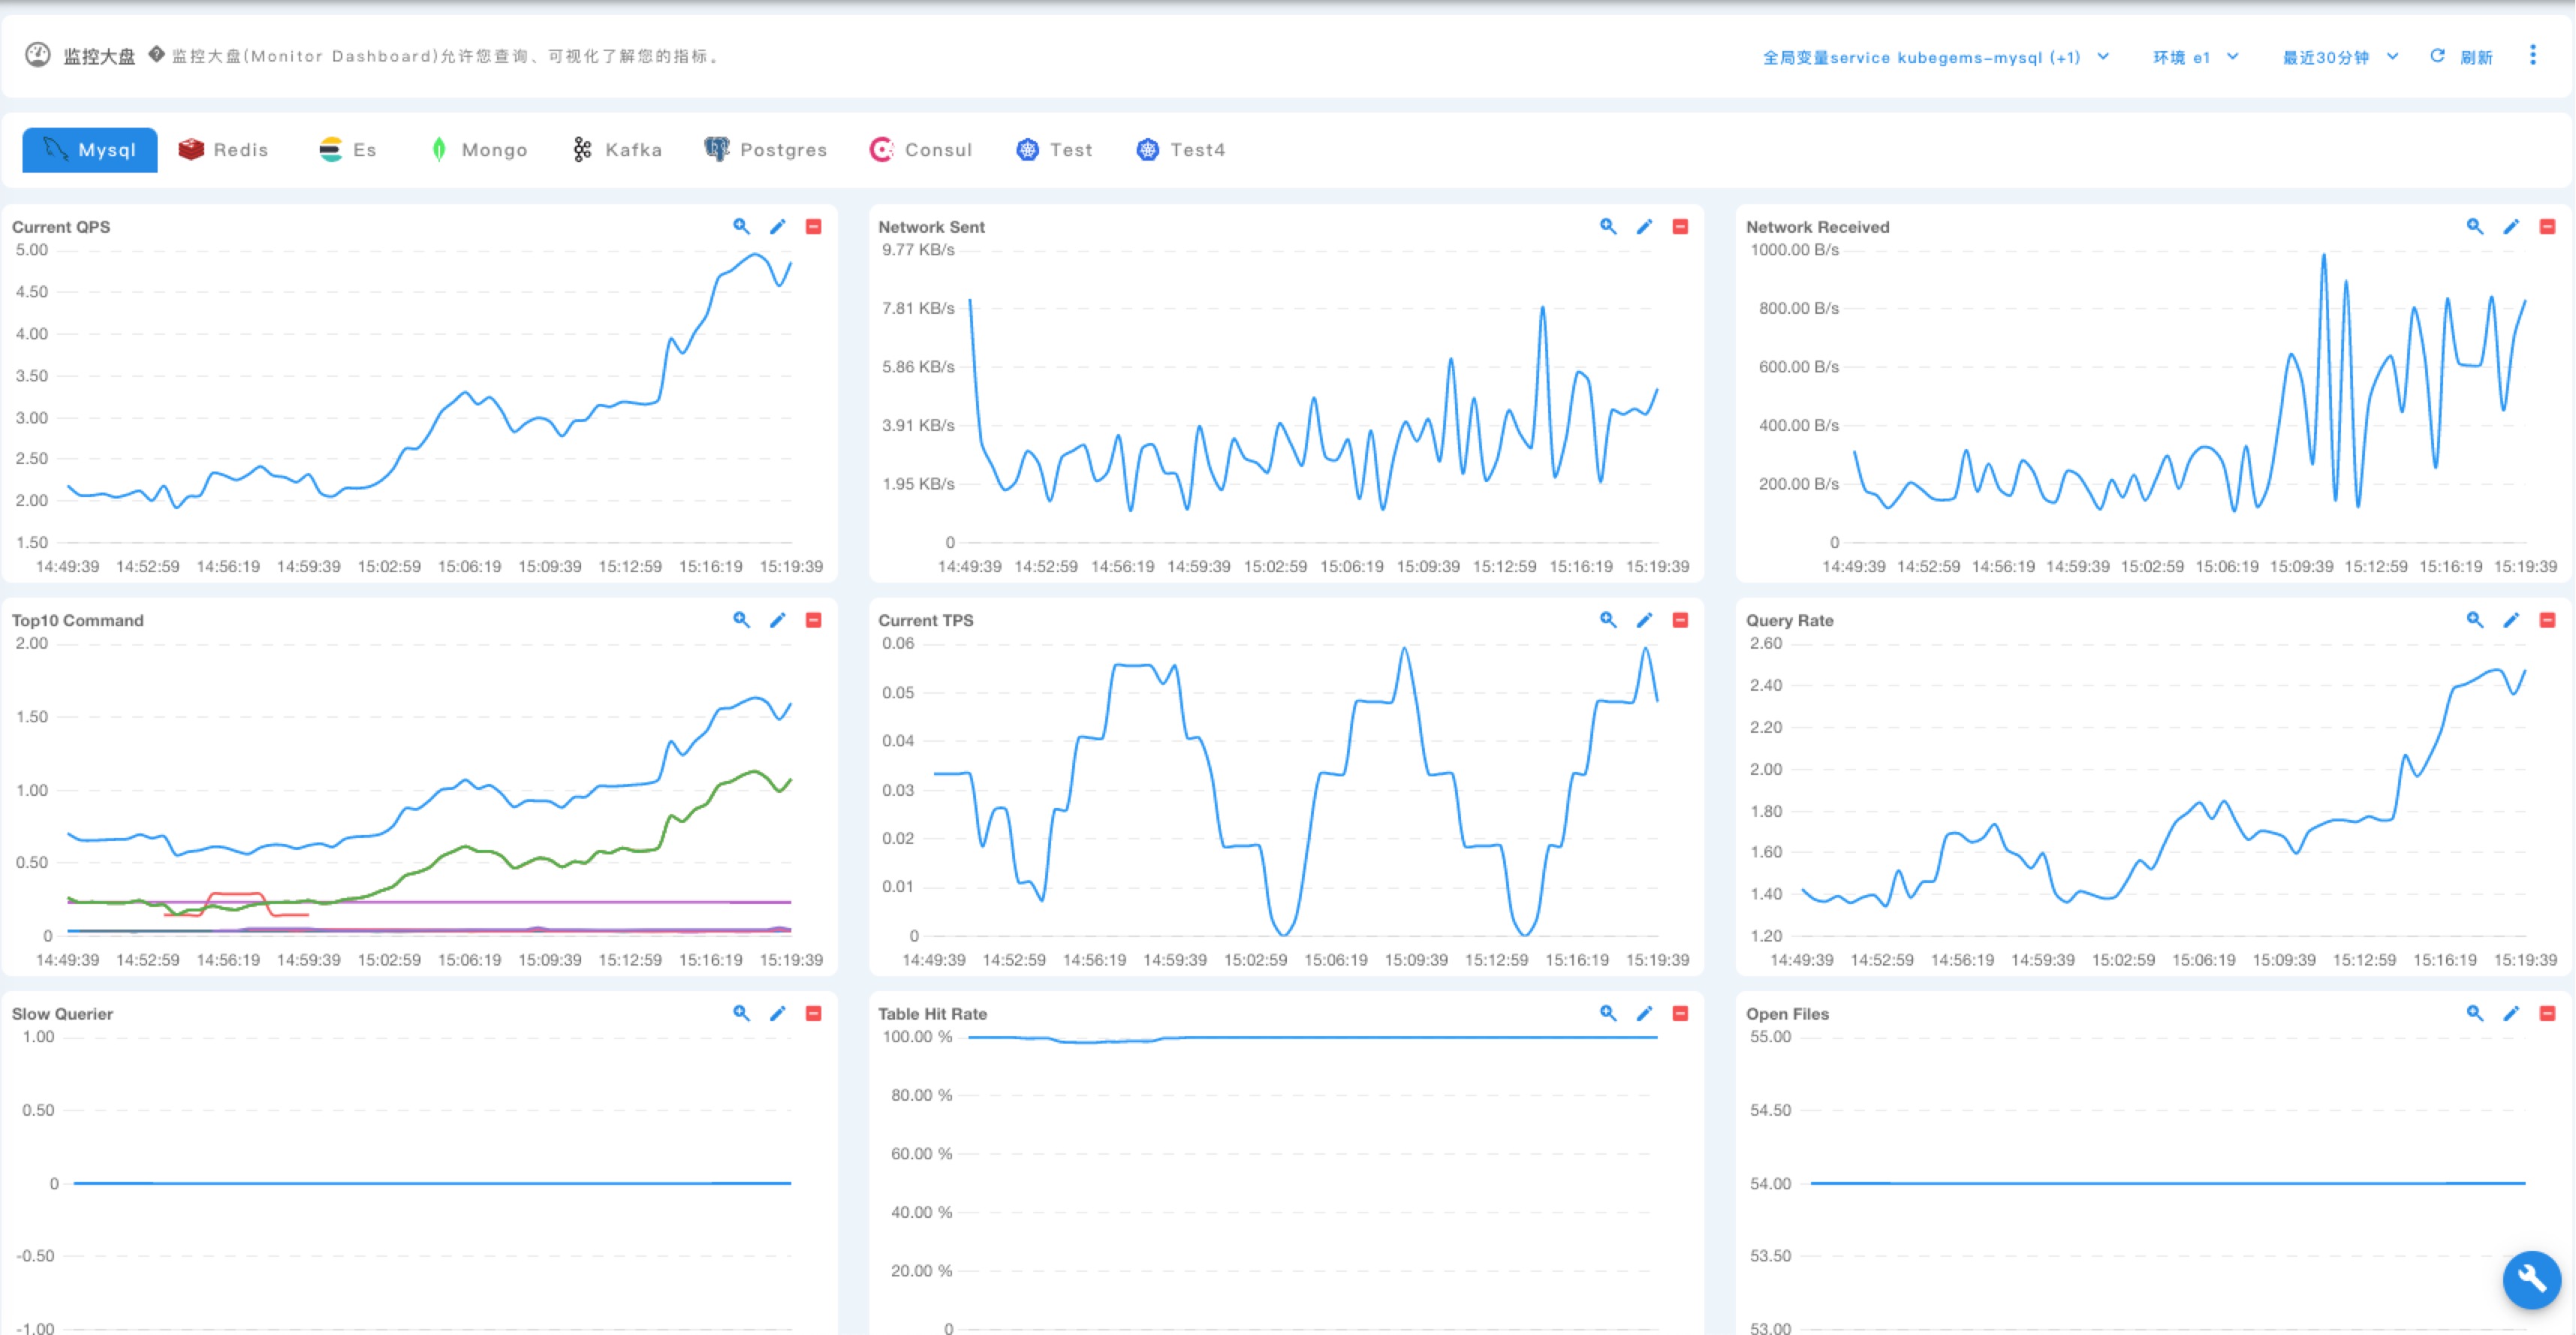Click the refresh button

(x=2461, y=57)
